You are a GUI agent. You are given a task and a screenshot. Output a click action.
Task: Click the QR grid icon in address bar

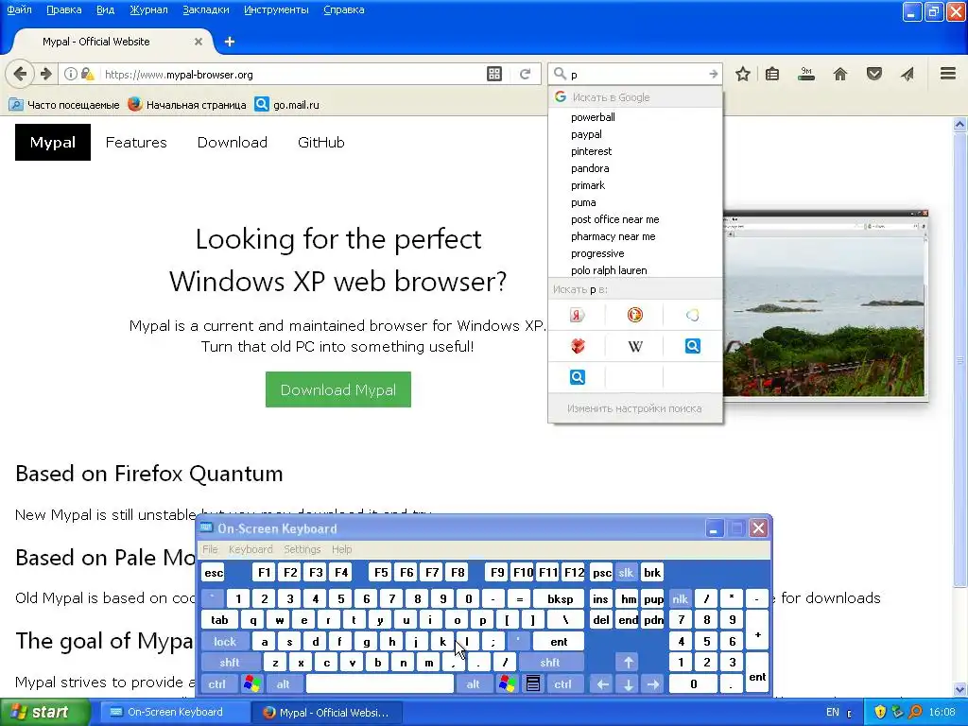coord(493,74)
